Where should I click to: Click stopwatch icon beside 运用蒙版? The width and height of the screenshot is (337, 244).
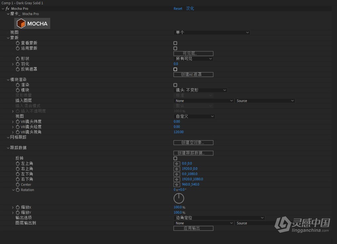pyautogui.click(x=18, y=48)
